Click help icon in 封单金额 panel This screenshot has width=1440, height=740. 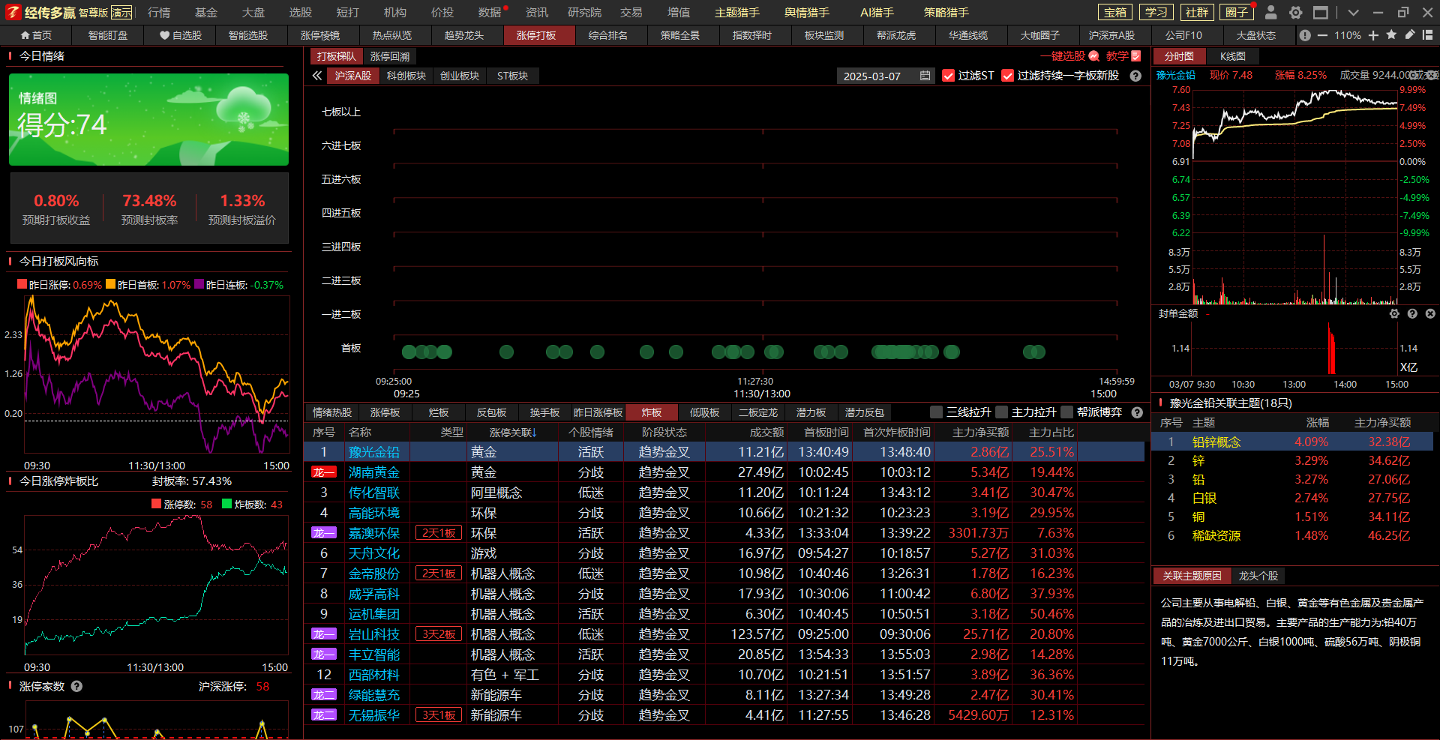tap(1412, 313)
